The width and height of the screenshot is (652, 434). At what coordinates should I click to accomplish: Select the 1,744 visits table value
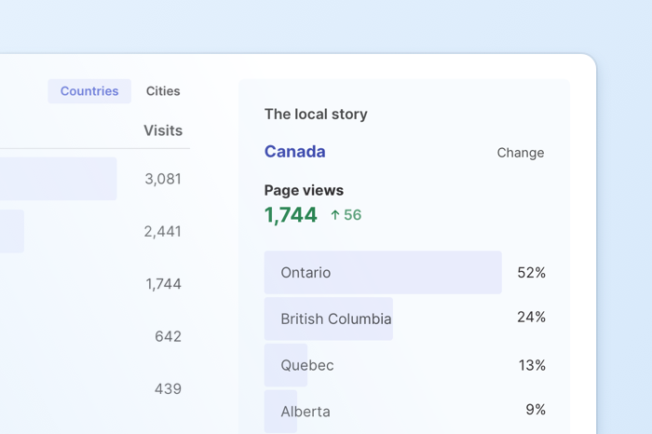(163, 283)
